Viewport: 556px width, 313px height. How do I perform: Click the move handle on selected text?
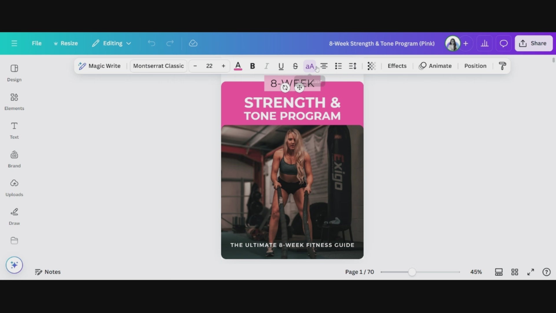point(299,88)
